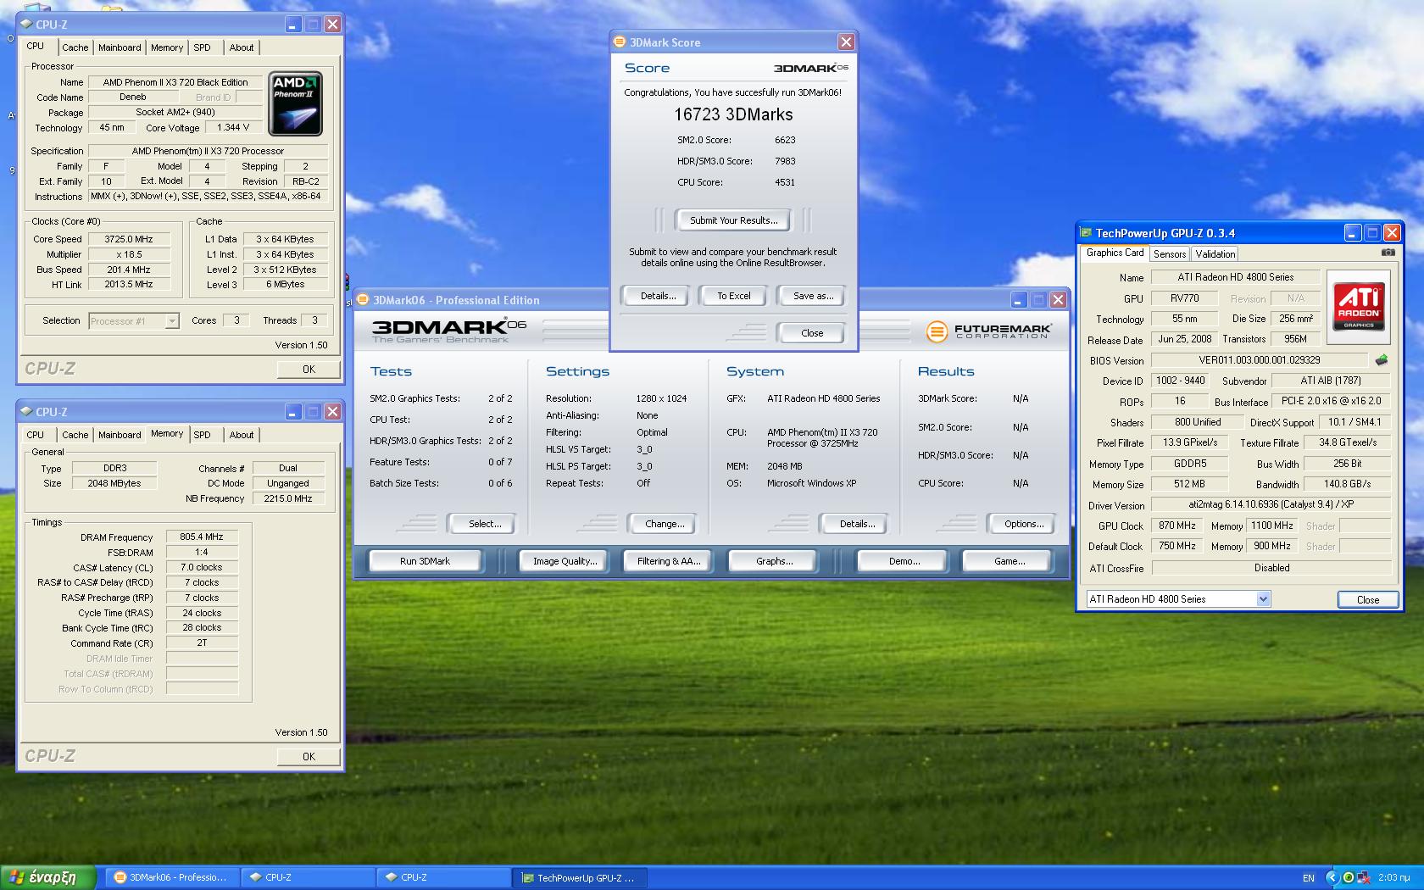Click the green circular tray icon

point(1348,877)
